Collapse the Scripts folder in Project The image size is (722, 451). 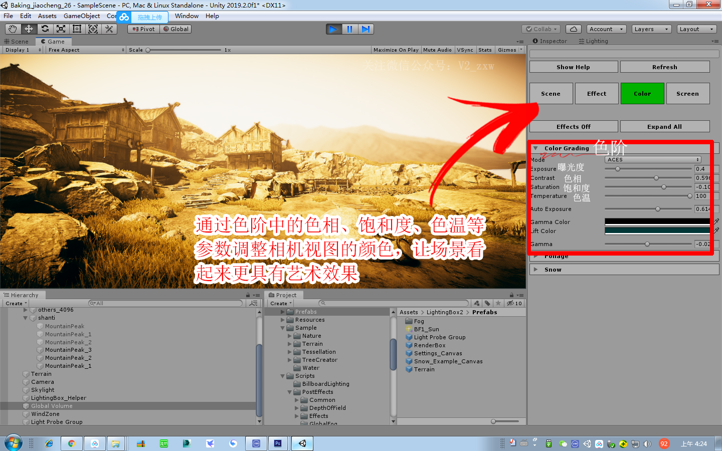pyautogui.click(x=283, y=376)
